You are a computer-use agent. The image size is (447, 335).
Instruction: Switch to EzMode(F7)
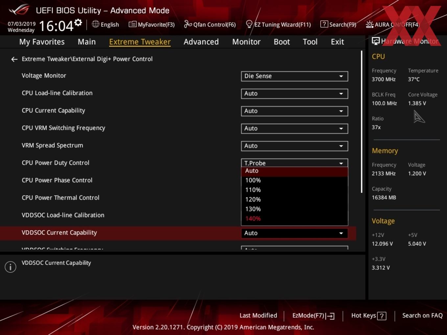point(313,316)
